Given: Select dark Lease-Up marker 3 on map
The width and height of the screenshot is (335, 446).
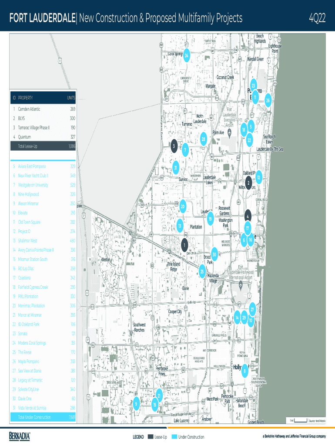Looking at the screenshot, I should [x=174, y=146].
